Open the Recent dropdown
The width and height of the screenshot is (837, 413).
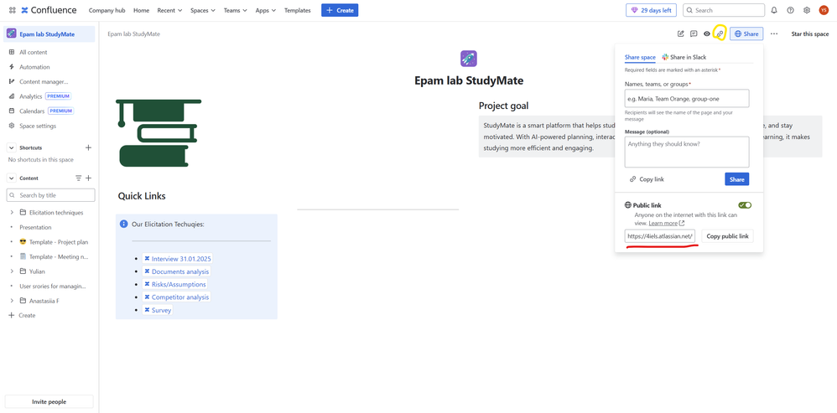pyautogui.click(x=169, y=10)
